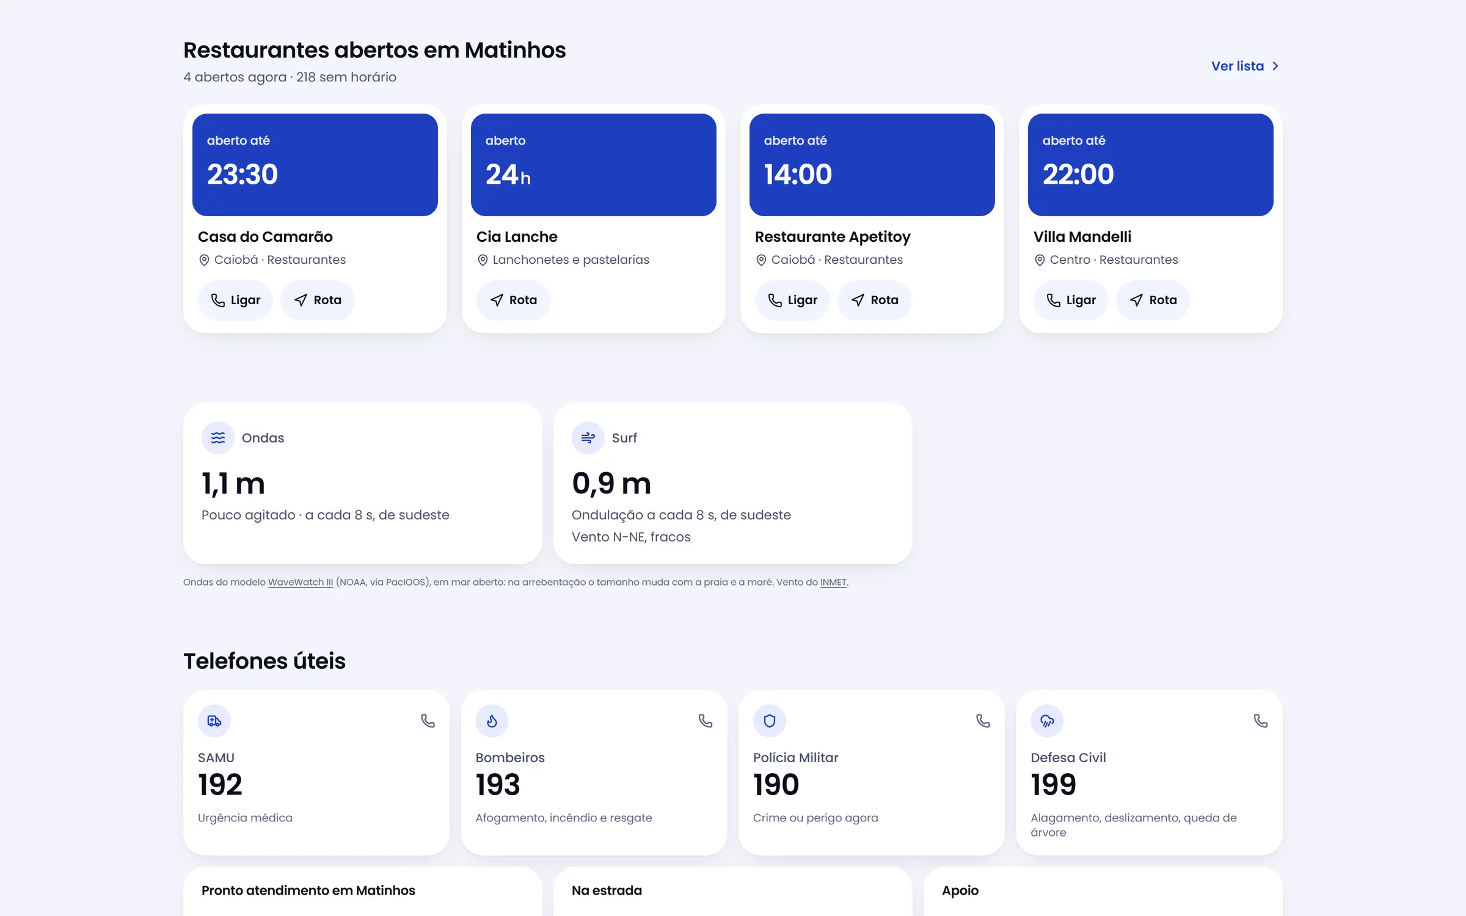Dial Polícia Militar using its phone icon
1466x916 pixels.
click(x=983, y=721)
